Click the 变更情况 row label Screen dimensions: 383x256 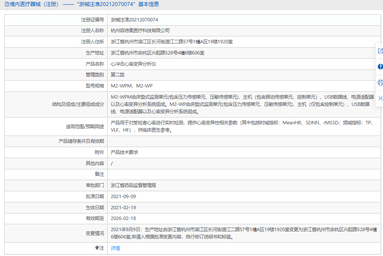pyautogui.click(x=95, y=233)
